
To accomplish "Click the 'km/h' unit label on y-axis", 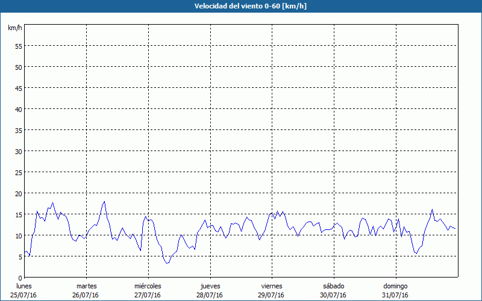I will click(x=15, y=28).
